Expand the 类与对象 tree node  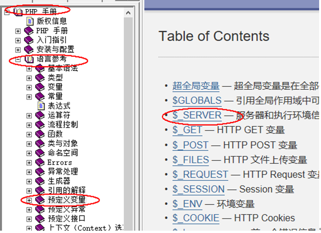click(x=29, y=144)
